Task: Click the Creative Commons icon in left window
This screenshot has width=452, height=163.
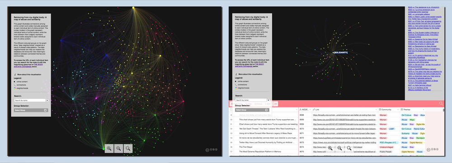Action: tap(207, 150)
